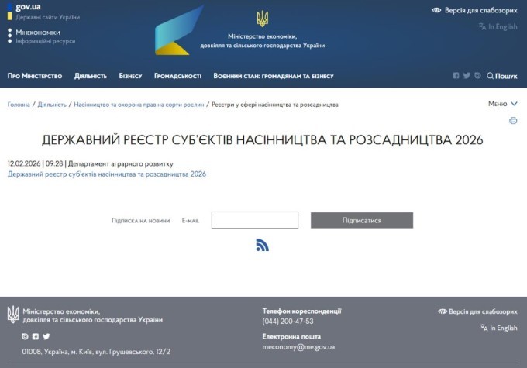The height and width of the screenshot is (368, 527).
Task: Click the E-mail subscription input field
Action: 255,221
